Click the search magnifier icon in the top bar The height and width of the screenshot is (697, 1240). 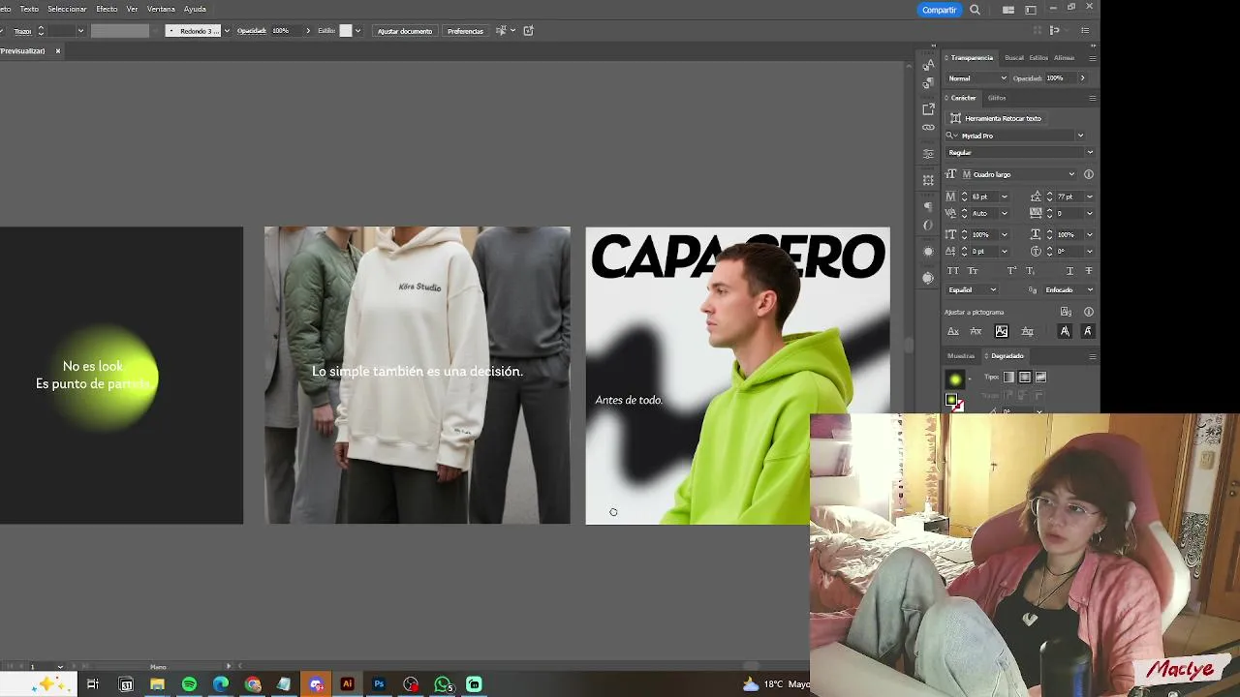pyautogui.click(x=975, y=10)
